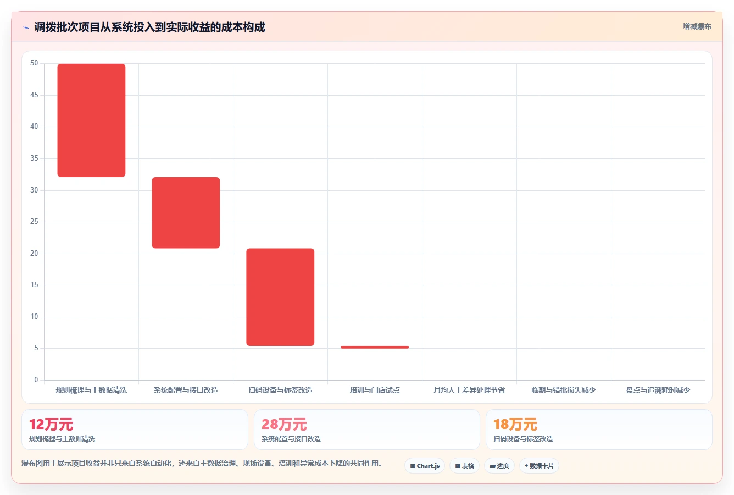Image resolution: width=734 pixels, height=495 pixels.
Task: Click x-axis label 盘点与追溯耗时减少
Action: click(x=658, y=390)
